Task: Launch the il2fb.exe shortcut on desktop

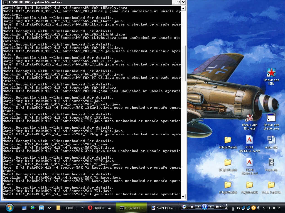Action: pos(249,118)
